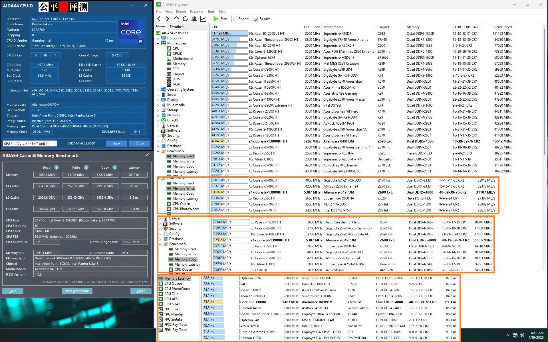Click the info icon beside Read column
The width and height of the screenshot is (548, 342).
click(57, 167)
